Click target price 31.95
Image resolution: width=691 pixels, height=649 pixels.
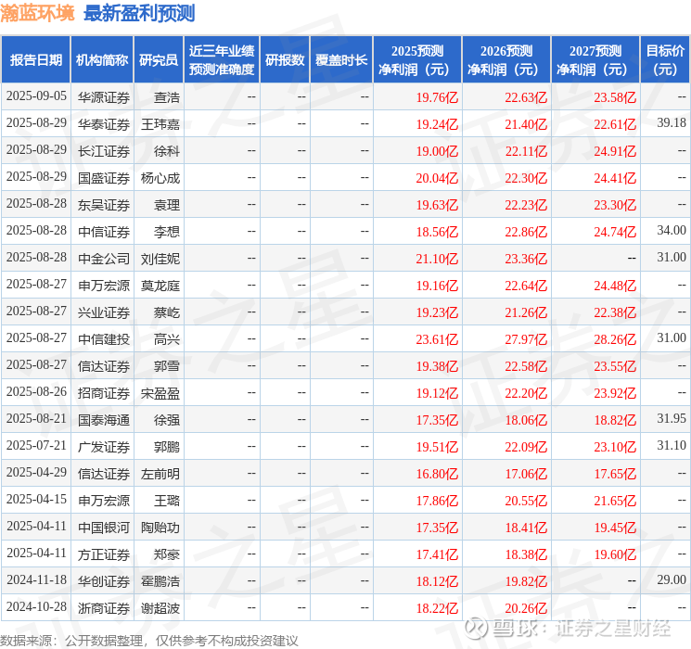click(672, 418)
